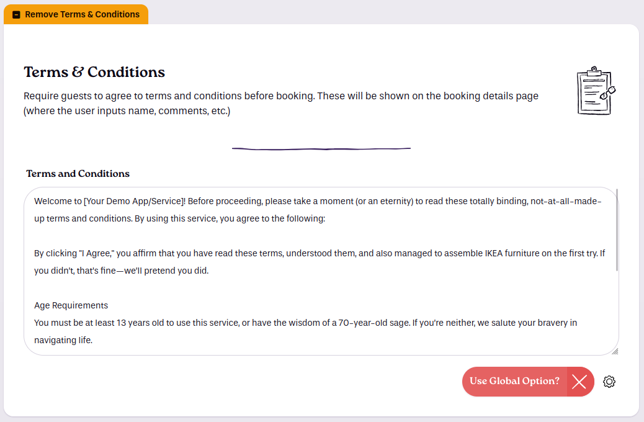Viewport: 644px width, 422px height.
Task: Place cursor in the Welcome paragraph
Action: [x=318, y=201]
